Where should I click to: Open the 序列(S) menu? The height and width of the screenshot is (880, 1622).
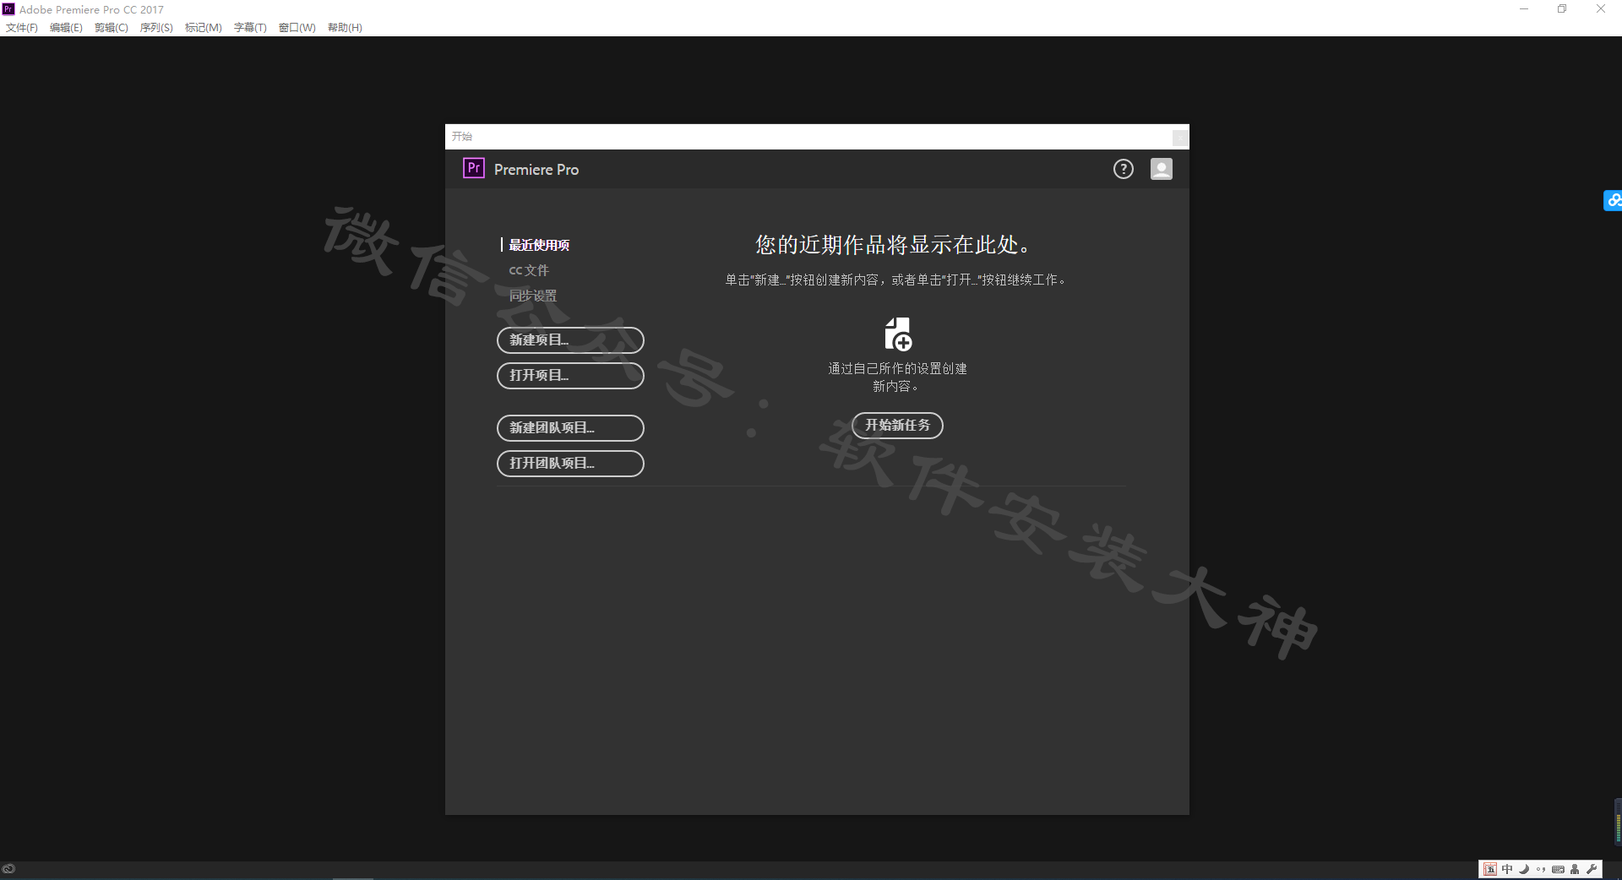[156, 28]
